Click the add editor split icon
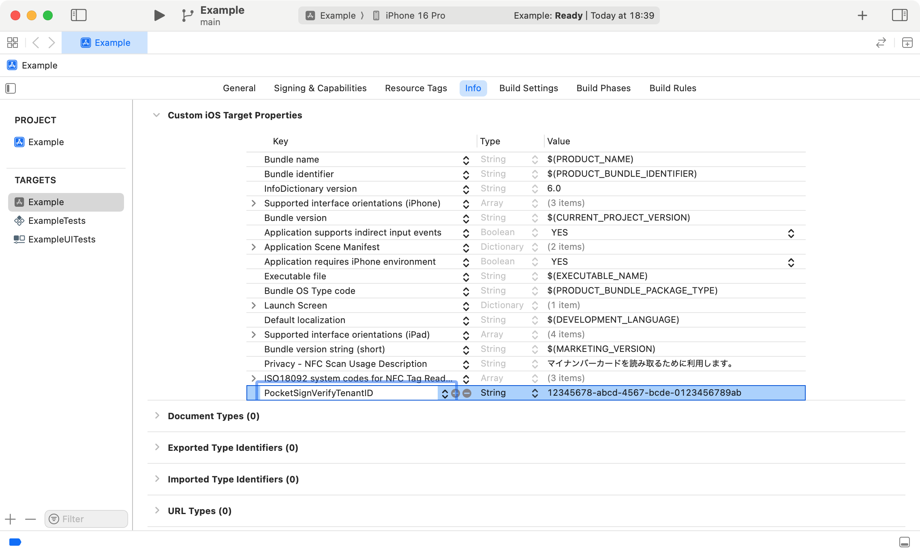920x553 pixels. [x=907, y=43]
